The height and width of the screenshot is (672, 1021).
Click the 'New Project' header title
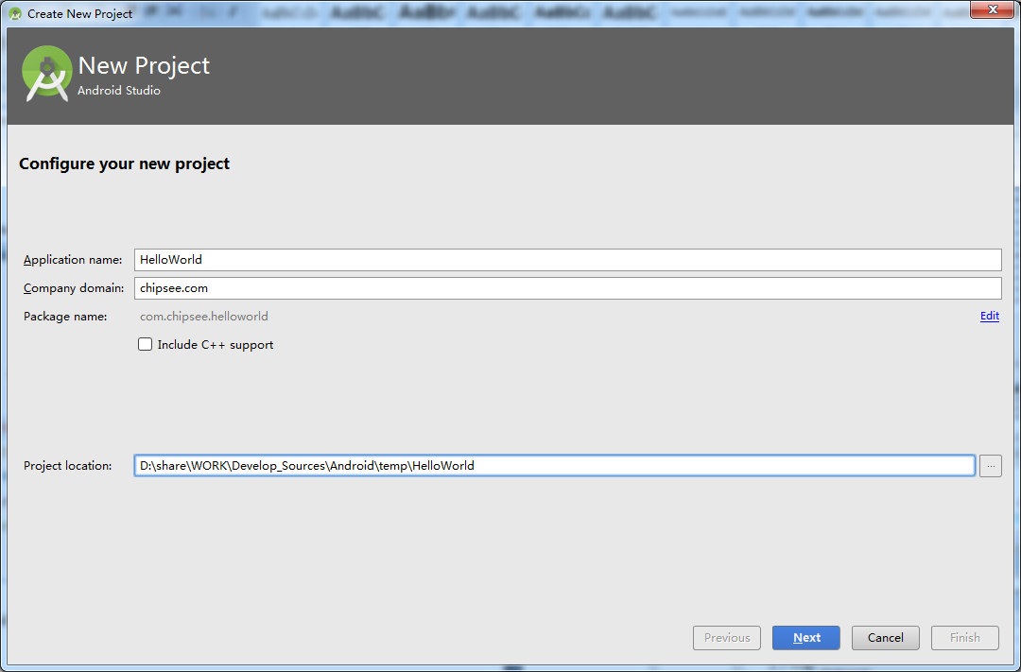pos(144,65)
